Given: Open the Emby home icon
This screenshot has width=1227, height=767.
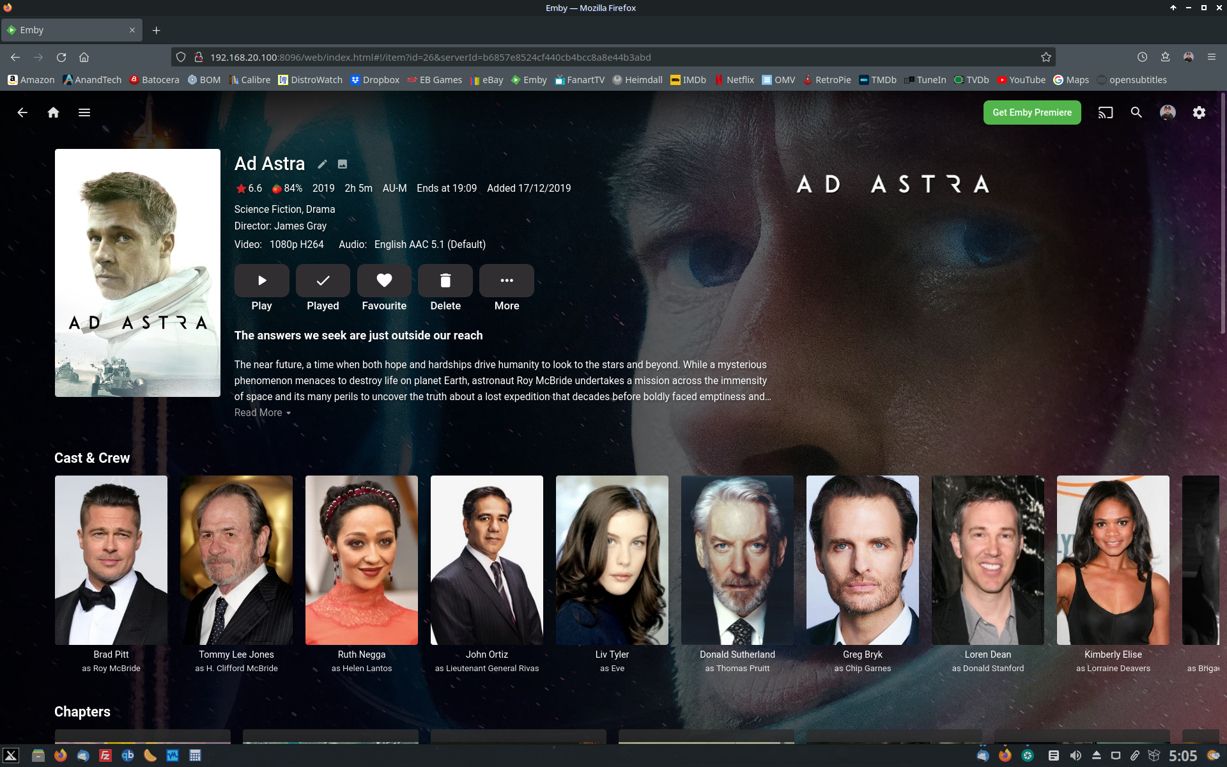Looking at the screenshot, I should 54,112.
